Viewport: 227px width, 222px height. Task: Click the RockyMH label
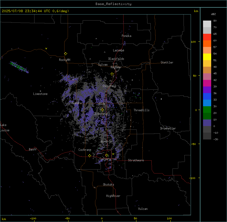point(65,60)
